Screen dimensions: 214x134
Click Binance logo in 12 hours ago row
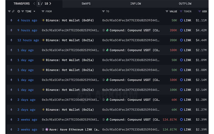point(43,40)
